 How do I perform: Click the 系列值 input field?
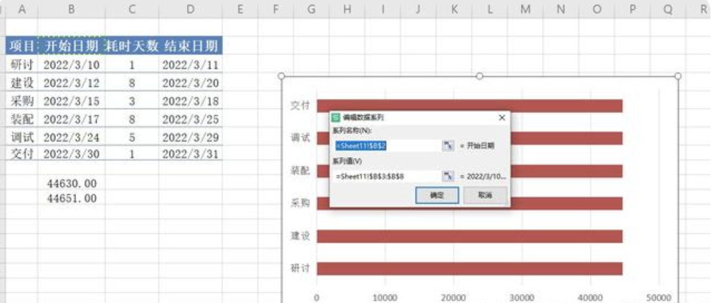(x=388, y=176)
